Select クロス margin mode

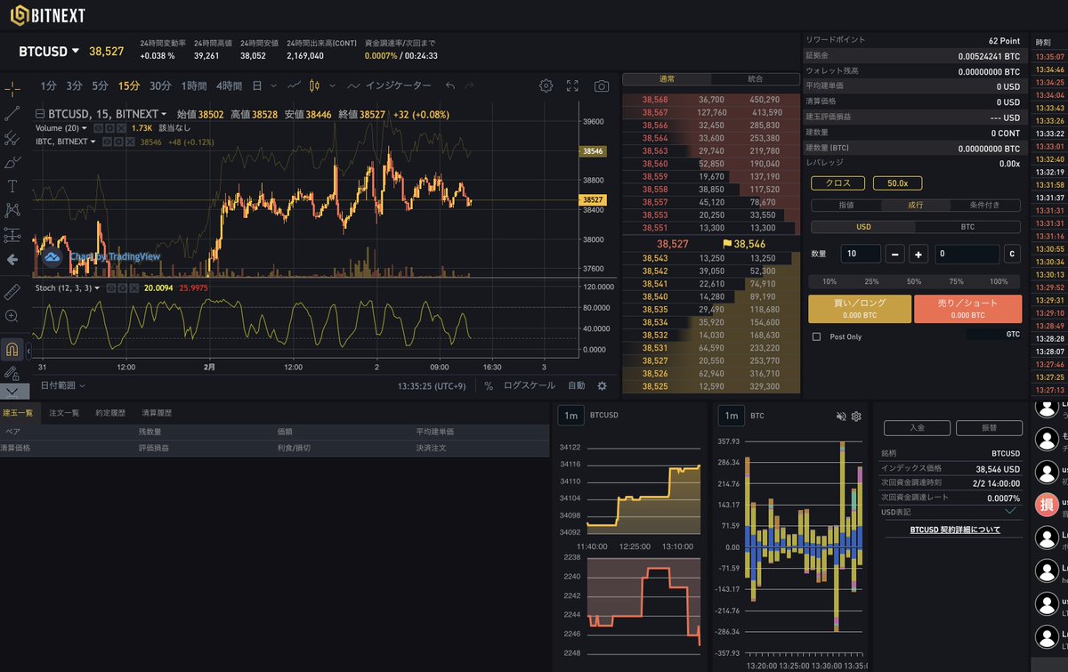[837, 183]
